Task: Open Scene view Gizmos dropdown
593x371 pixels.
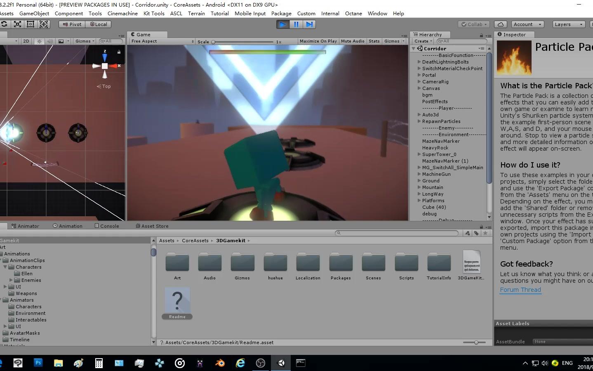Action: click(x=85, y=41)
